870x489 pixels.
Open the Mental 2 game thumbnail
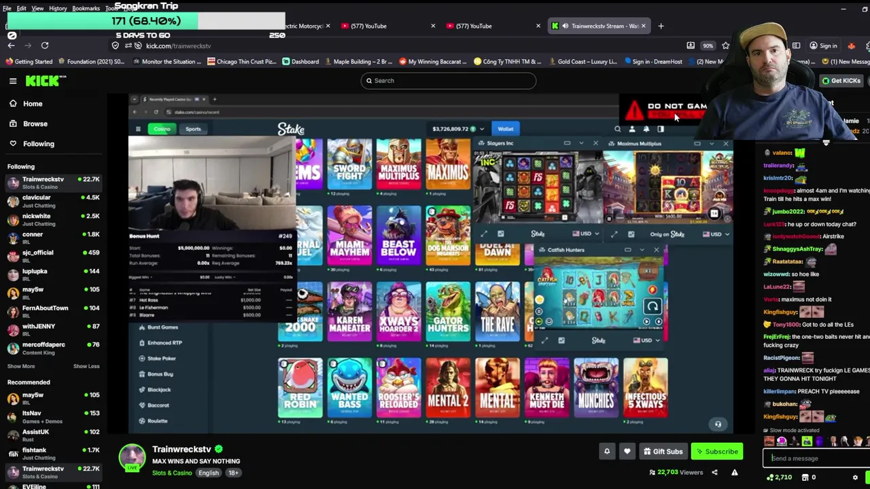pos(448,387)
